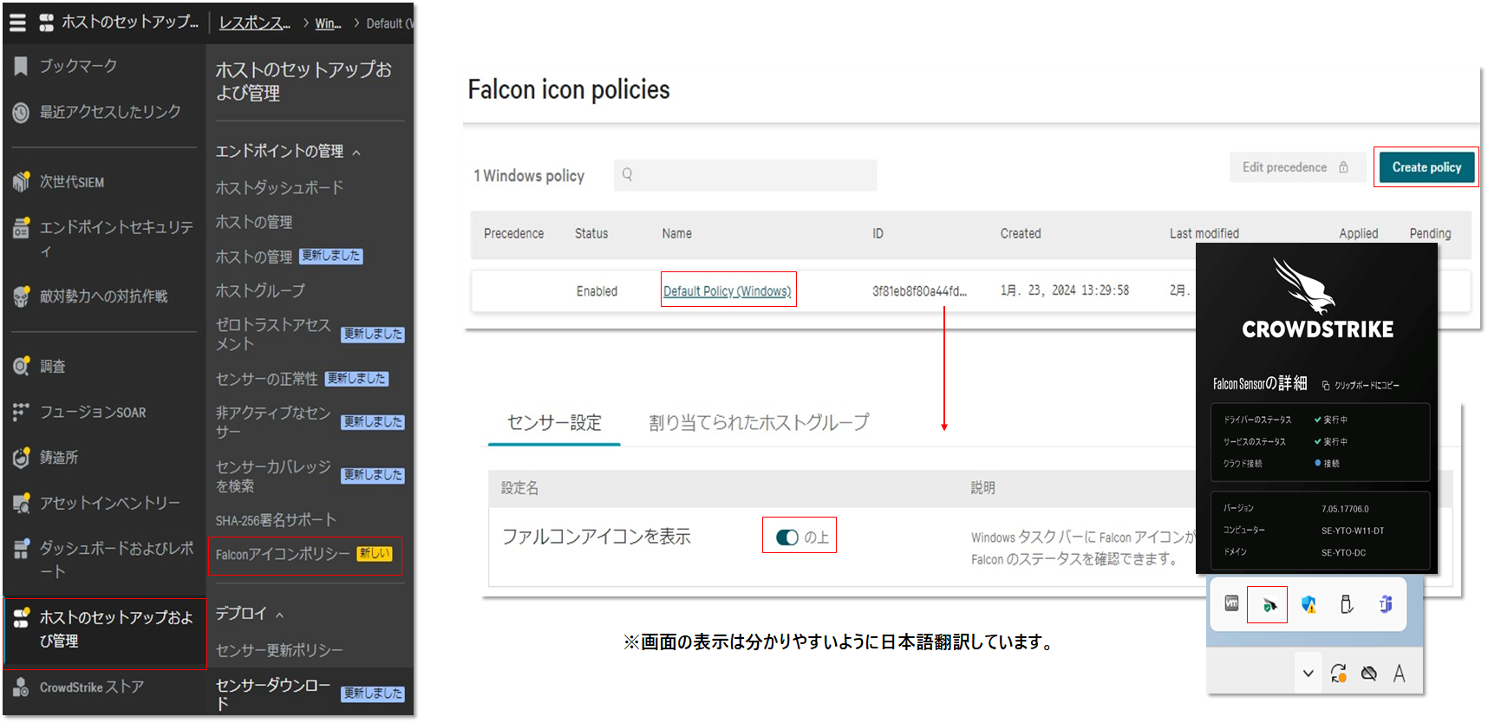
Task: Switch to the センサー設定 tab
Action: 554,422
